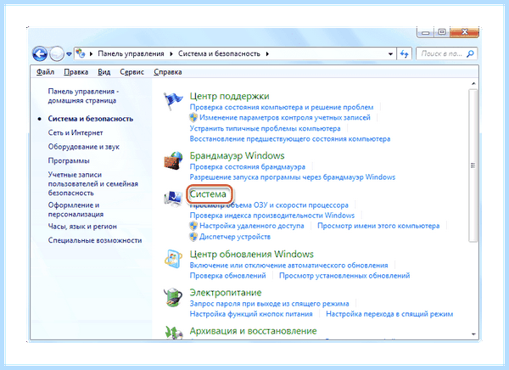The image size is (509, 370).
Task: Click Проверка индекса производительности Windows
Action: tap(272, 216)
